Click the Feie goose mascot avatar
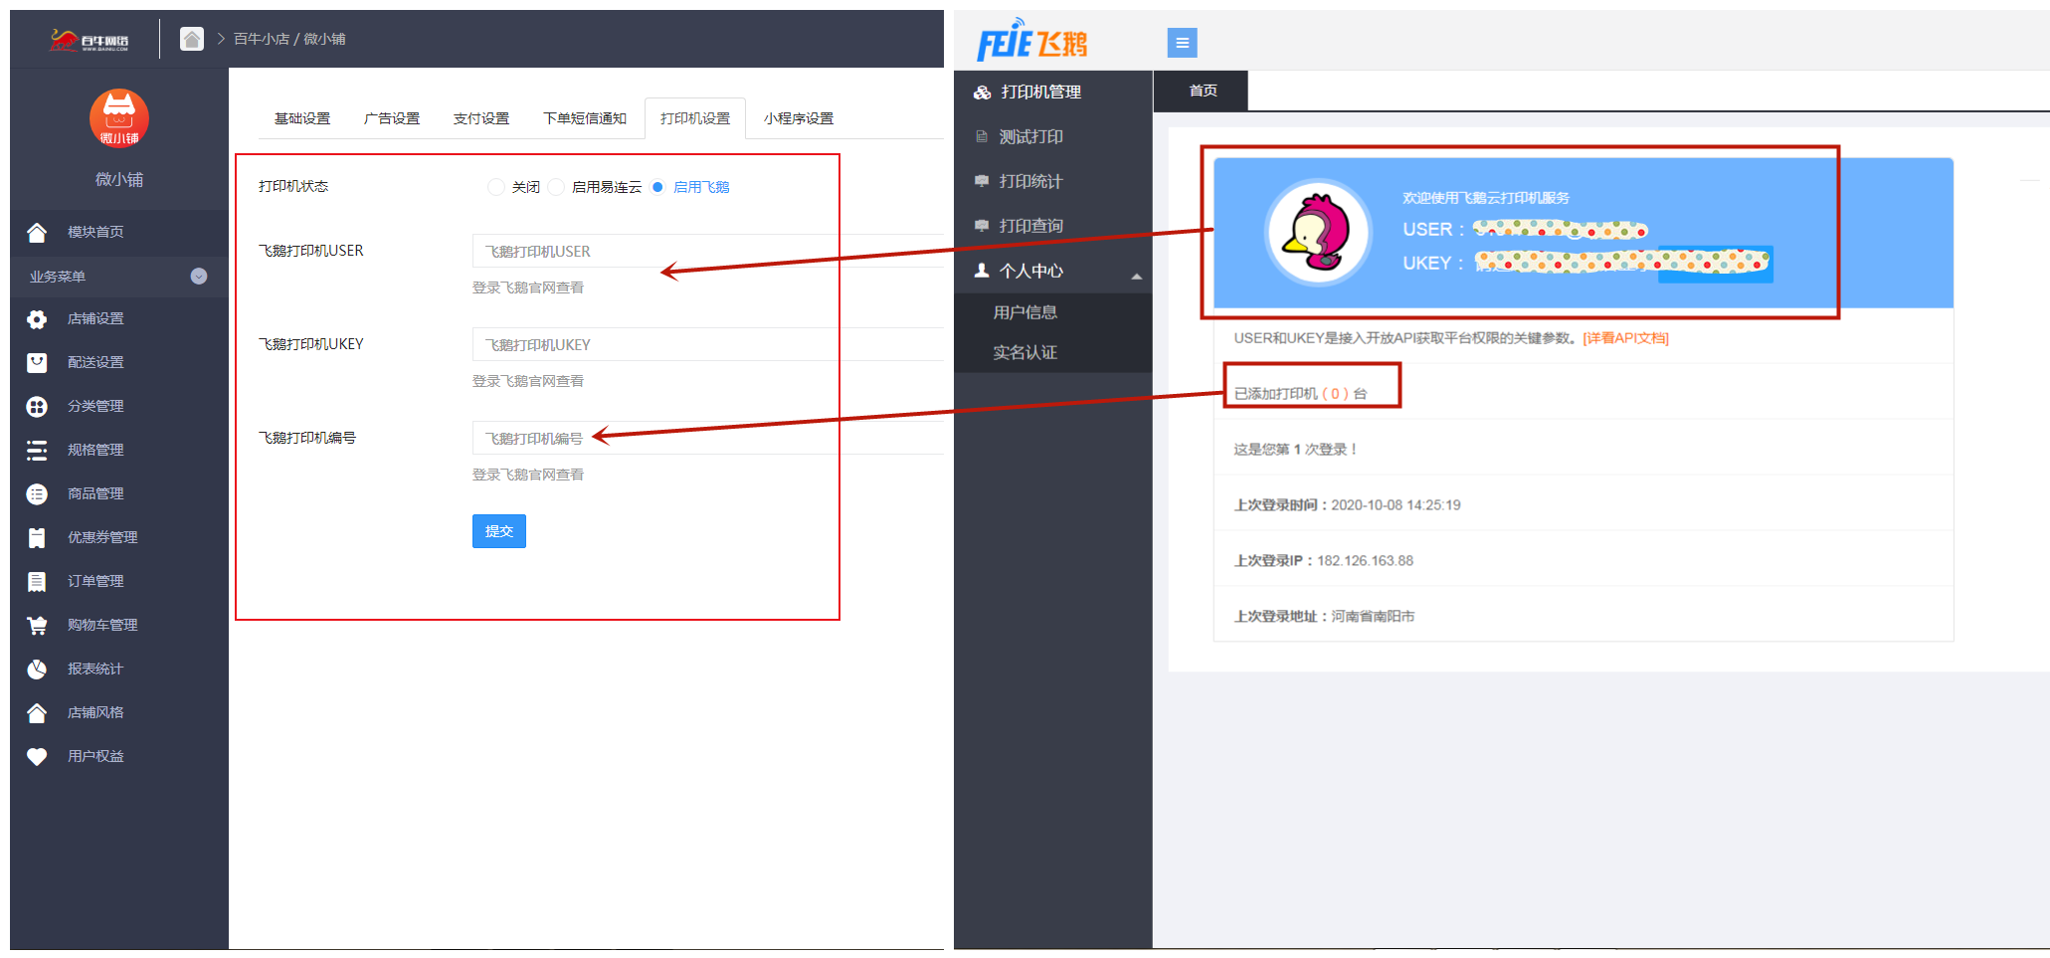Viewport: 2050px width, 958px height. [1318, 233]
